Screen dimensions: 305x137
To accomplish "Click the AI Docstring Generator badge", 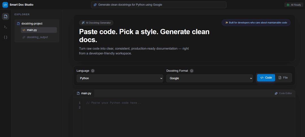I will pyautogui.click(x=96, y=23).
